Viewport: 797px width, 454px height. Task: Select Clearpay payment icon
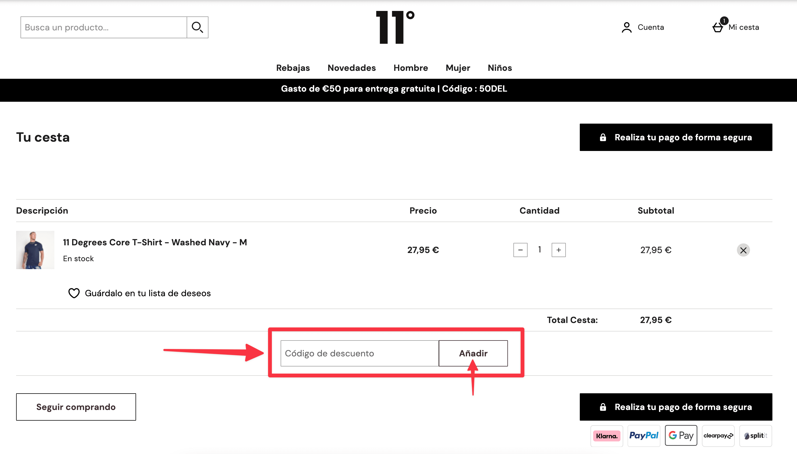tap(718, 435)
